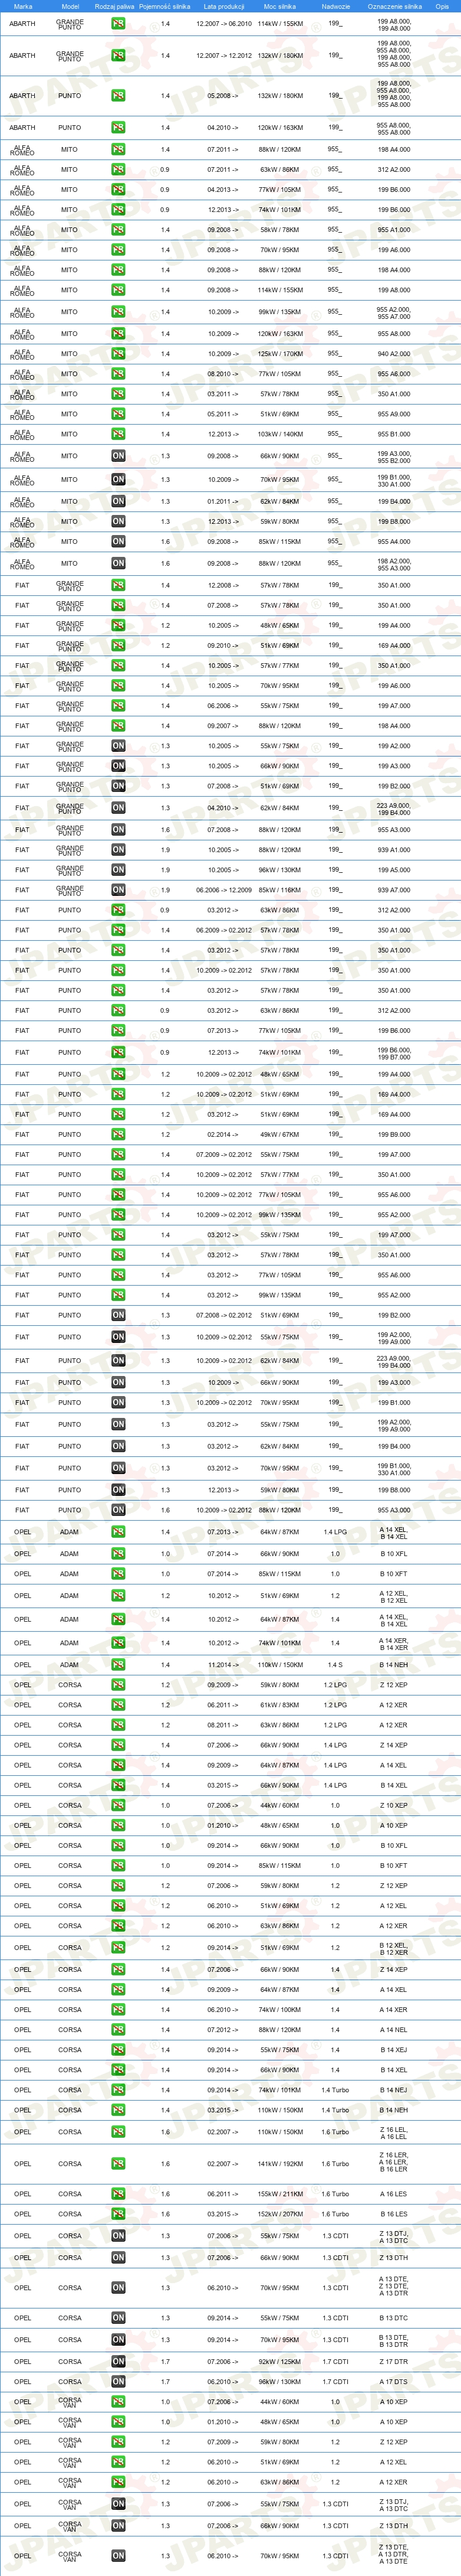Select engine code cell 'A 16 LES'
Image resolution: width=461 pixels, height=2576 pixels.
394,2194
